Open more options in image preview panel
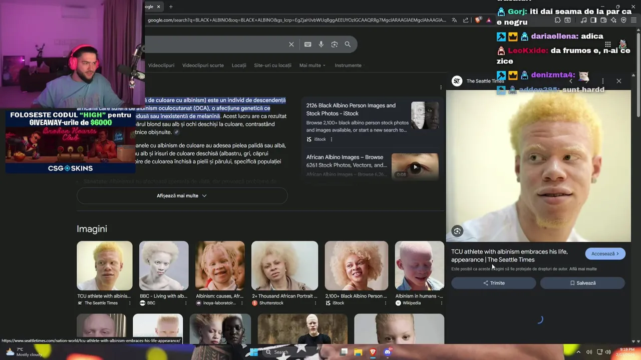 603,81
